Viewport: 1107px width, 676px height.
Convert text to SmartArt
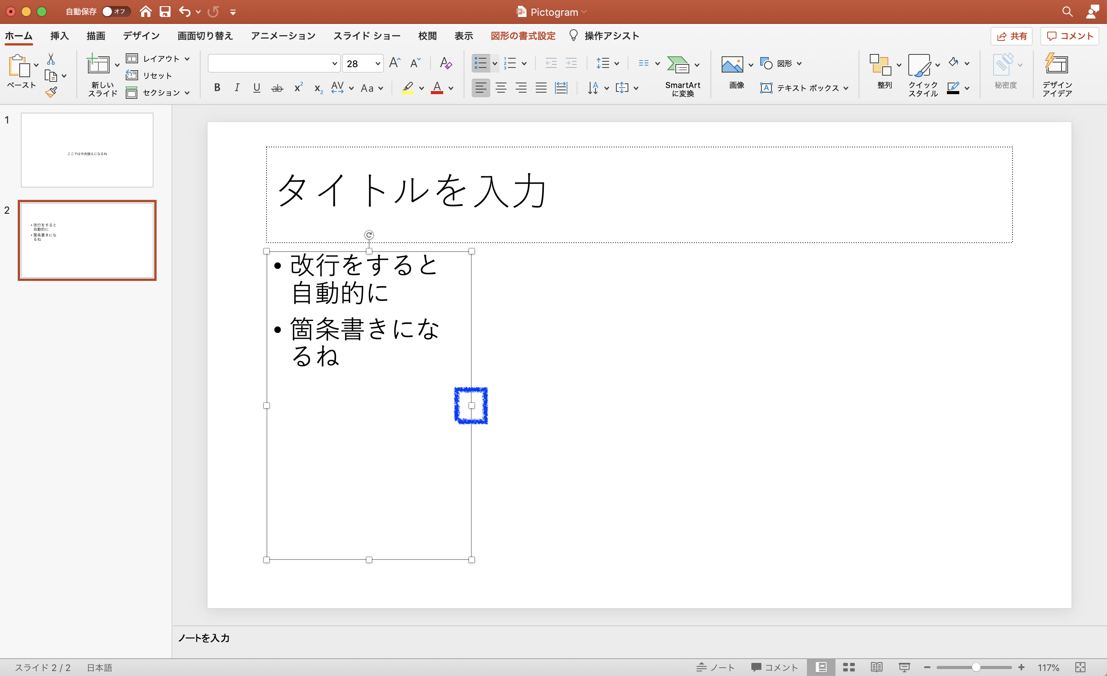coord(682,76)
